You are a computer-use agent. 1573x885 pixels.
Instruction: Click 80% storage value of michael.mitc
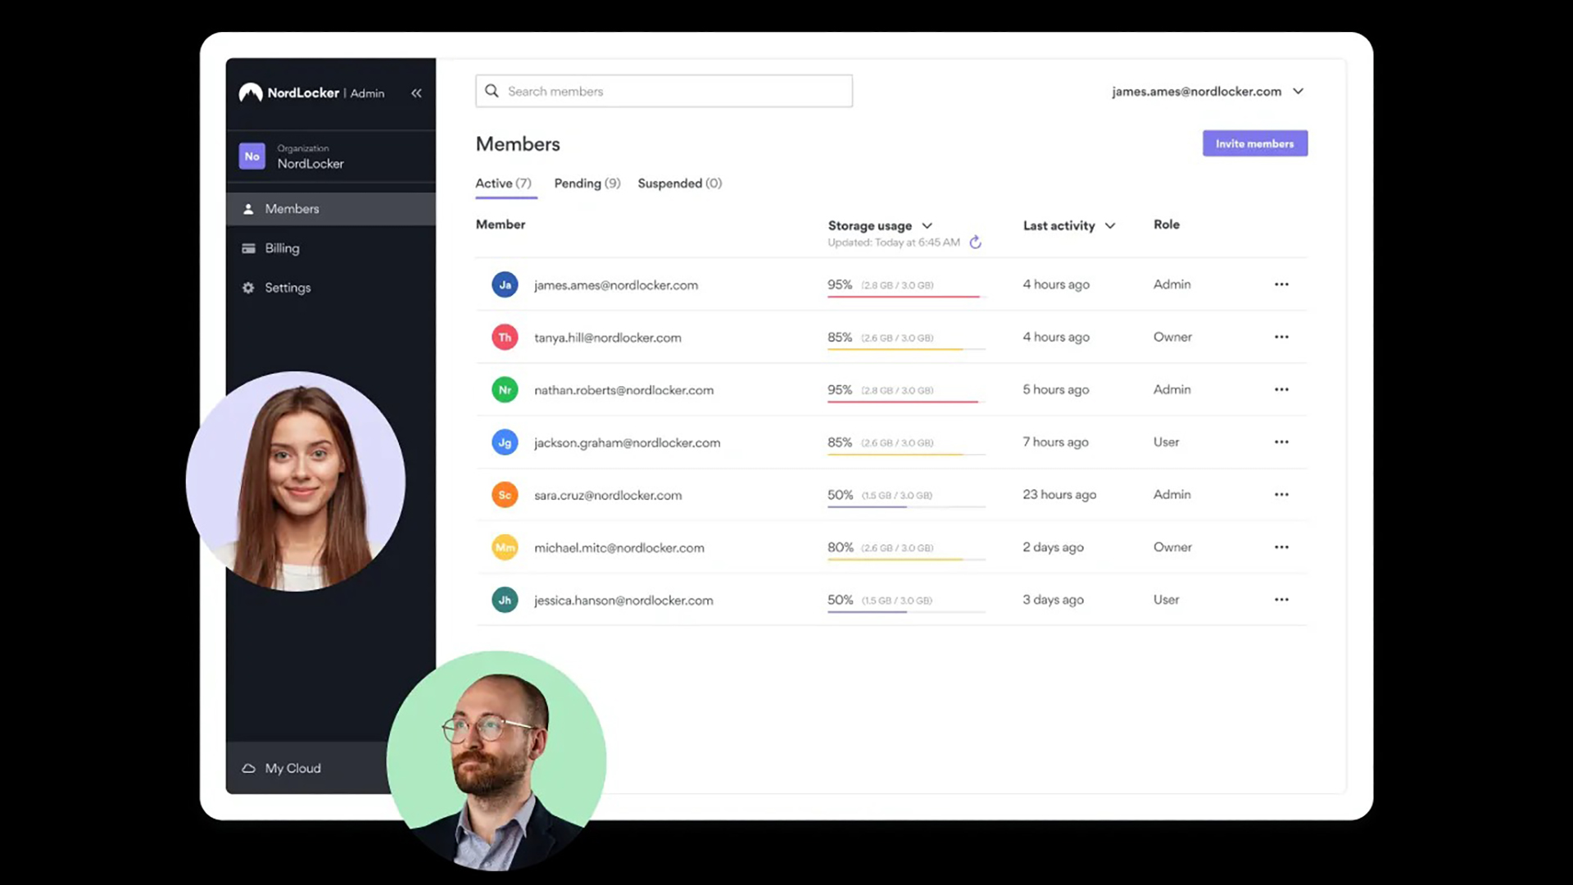tap(841, 547)
